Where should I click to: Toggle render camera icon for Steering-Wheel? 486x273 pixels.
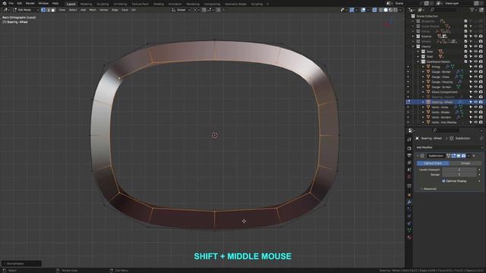(x=481, y=102)
